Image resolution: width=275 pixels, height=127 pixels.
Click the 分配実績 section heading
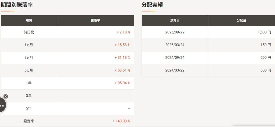coord(152,5)
